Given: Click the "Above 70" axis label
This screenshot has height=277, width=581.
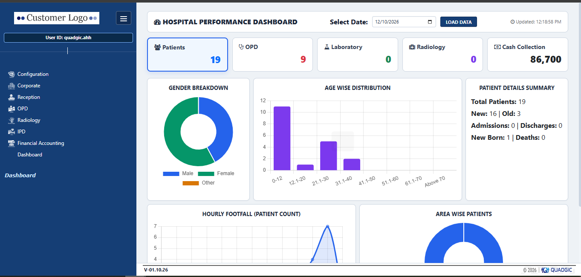Looking at the screenshot, I should (x=435, y=182).
